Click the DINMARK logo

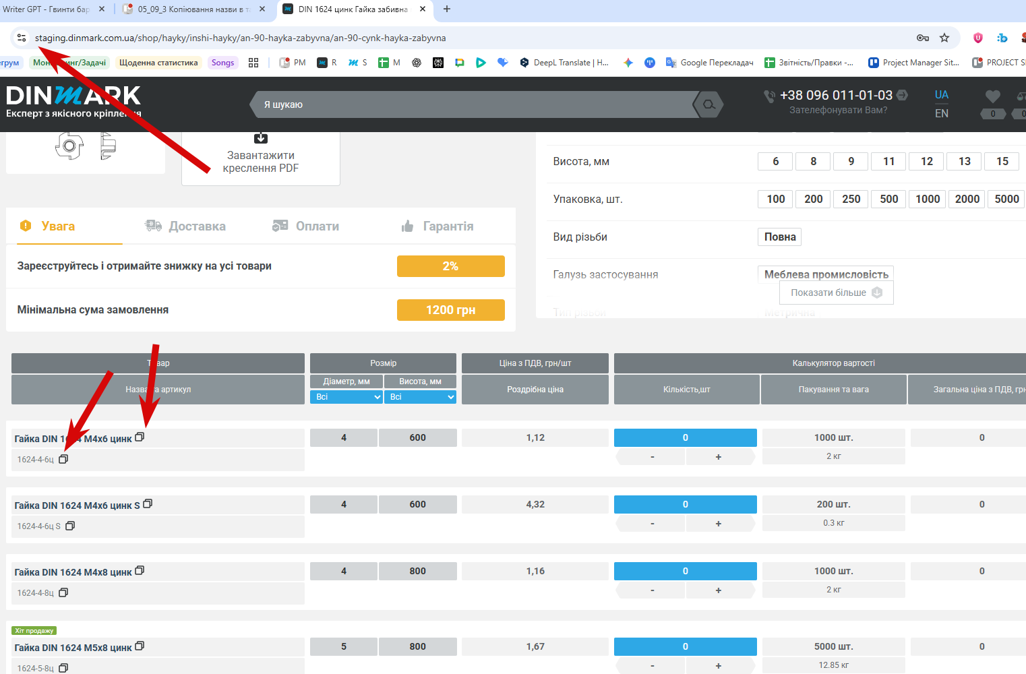[x=73, y=102]
